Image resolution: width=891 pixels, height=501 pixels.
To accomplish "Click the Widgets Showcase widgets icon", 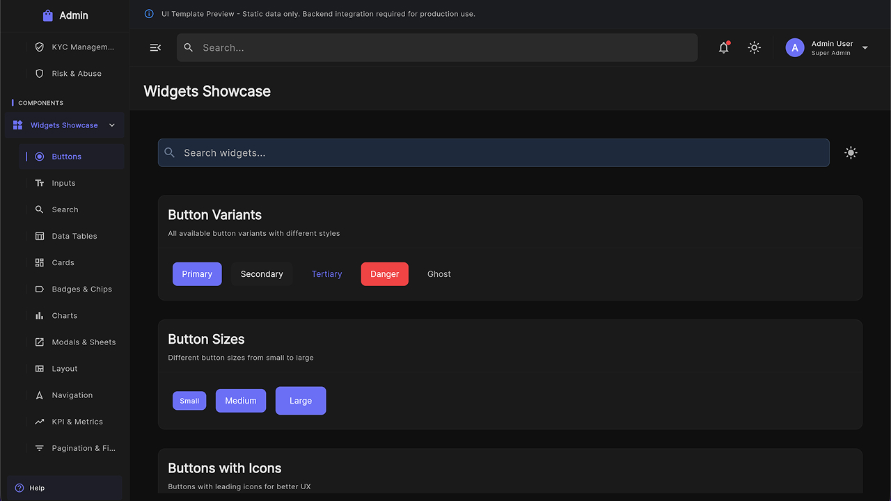I will point(18,125).
